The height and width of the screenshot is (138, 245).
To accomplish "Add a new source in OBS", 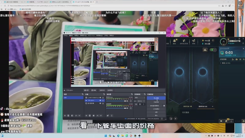I will [86, 116].
